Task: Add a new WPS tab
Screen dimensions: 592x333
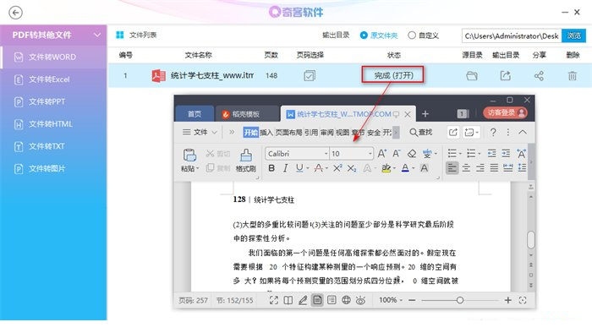Action: click(x=425, y=114)
